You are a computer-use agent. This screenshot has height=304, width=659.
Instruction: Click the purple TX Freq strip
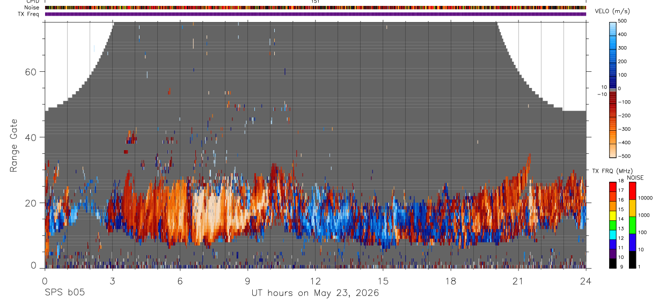315,14
